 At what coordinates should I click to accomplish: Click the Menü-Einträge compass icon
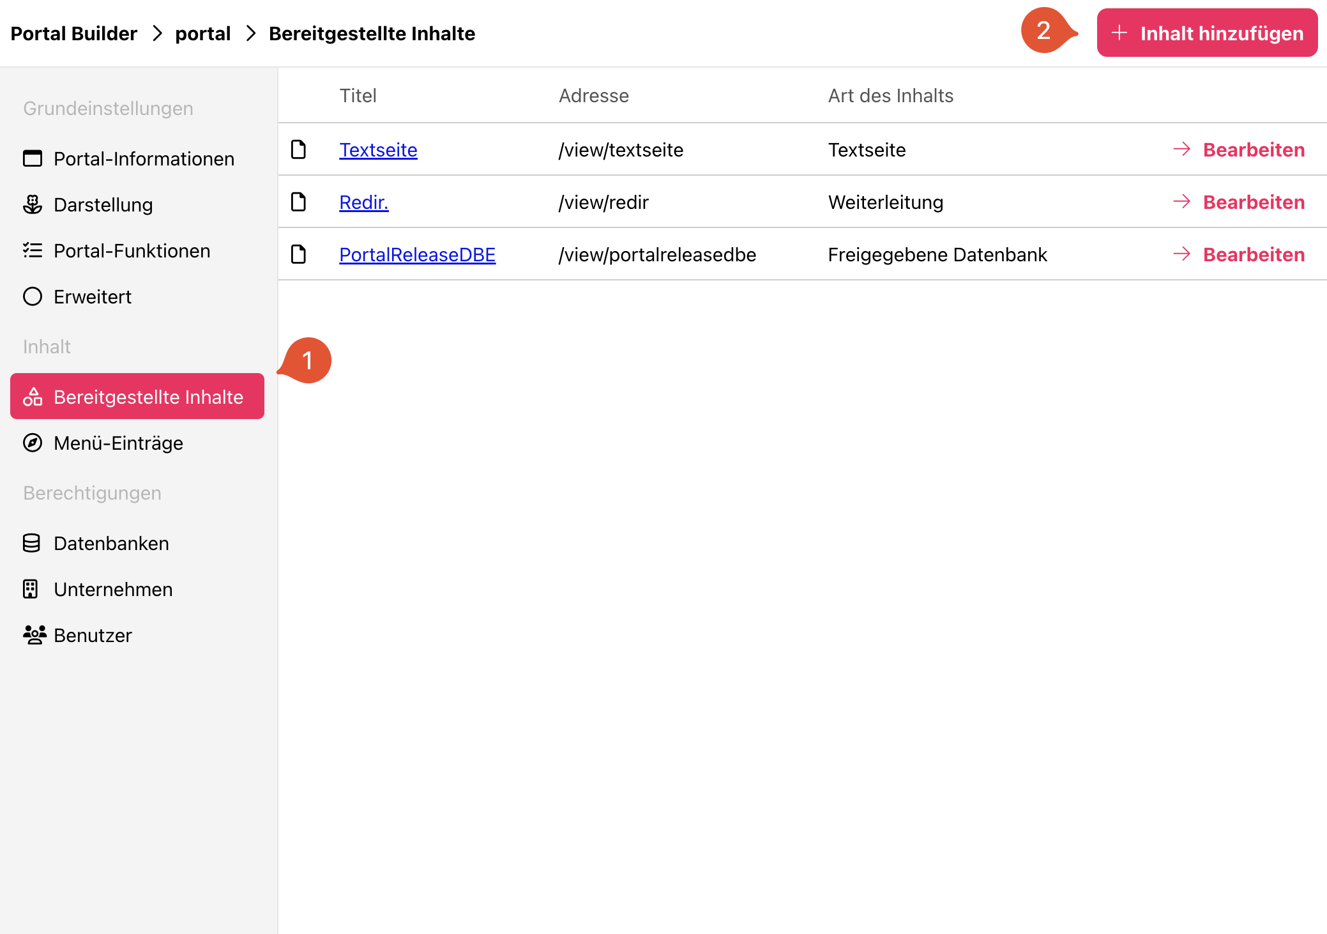tap(33, 443)
